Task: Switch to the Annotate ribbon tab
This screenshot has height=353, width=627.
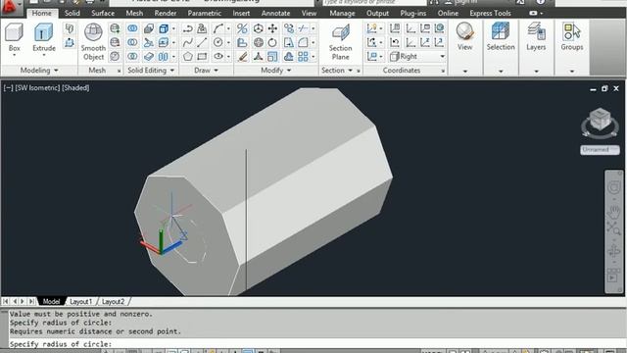Action: [275, 13]
